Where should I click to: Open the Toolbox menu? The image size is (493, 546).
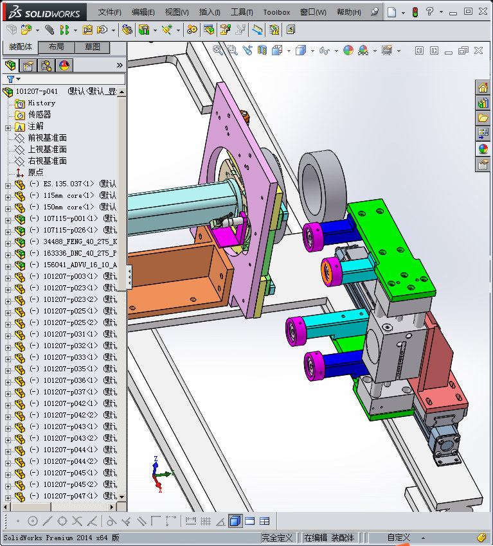[276, 12]
